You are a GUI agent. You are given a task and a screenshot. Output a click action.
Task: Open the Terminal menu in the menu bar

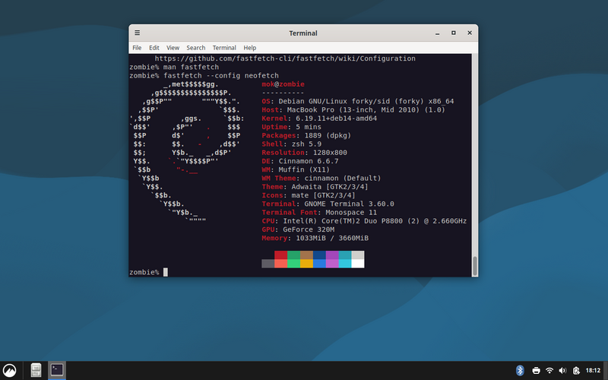(224, 48)
